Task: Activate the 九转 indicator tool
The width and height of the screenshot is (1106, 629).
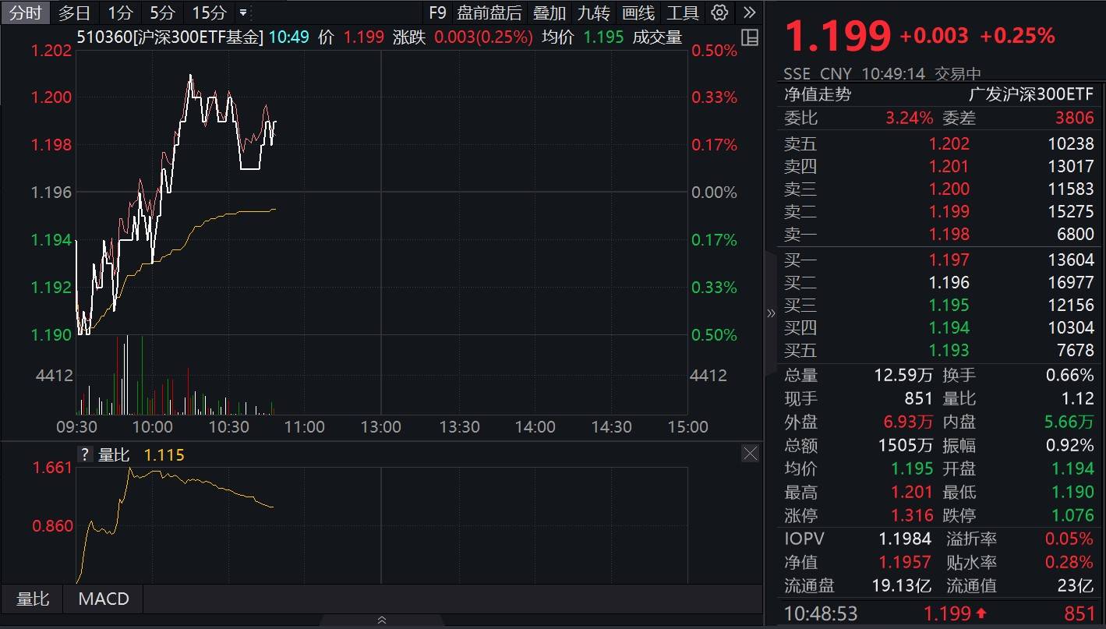Action: point(592,12)
